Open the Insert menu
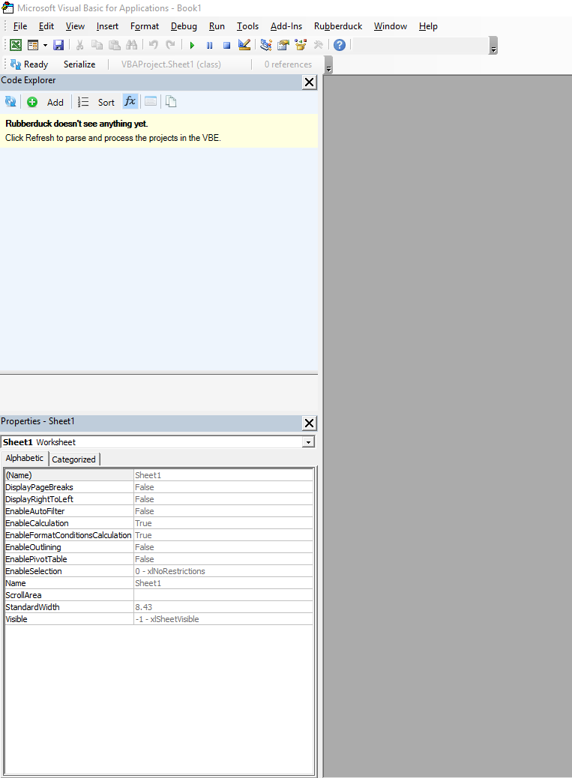The image size is (572, 778). [107, 26]
